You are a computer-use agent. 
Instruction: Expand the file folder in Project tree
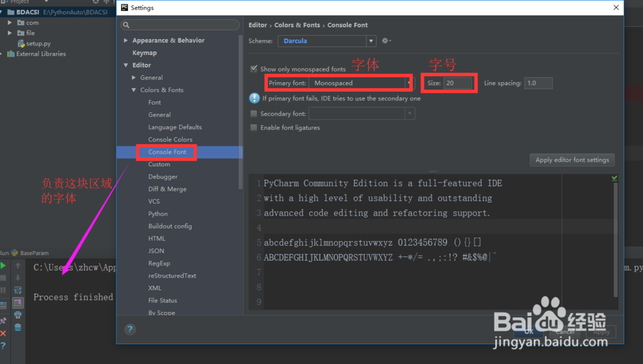[x=10, y=33]
